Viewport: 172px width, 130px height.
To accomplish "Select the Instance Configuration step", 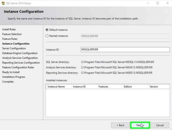I will pos(16,44).
